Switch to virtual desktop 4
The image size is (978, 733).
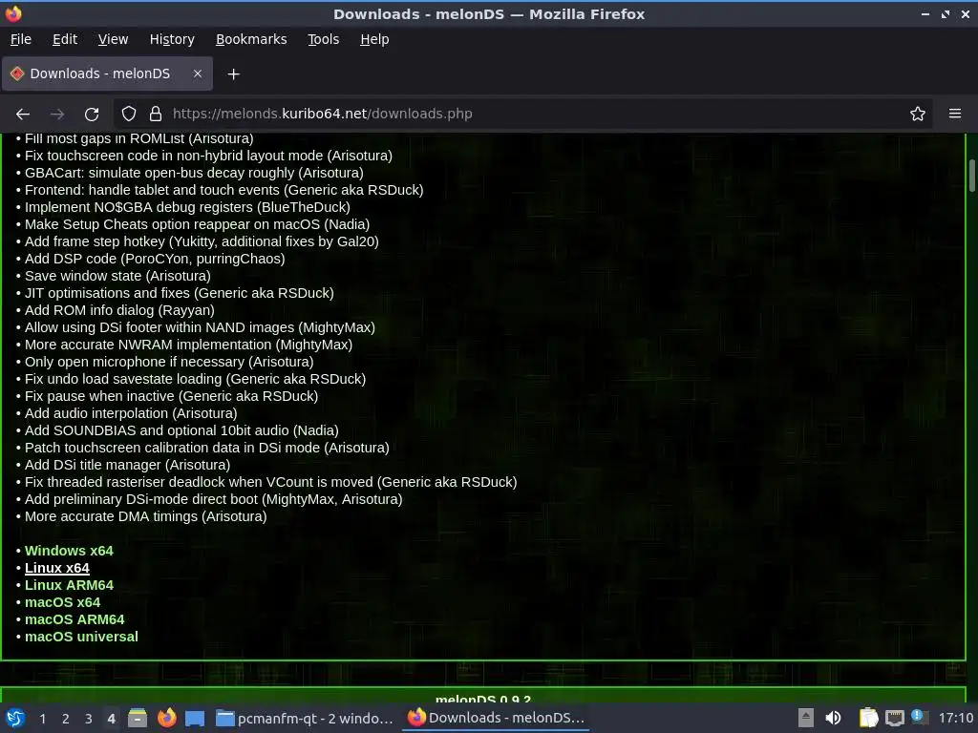click(x=111, y=719)
